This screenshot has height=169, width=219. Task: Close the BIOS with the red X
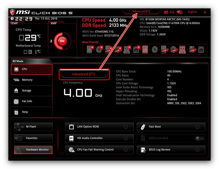point(205,12)
